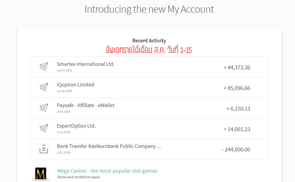The height and width of the screenshot is (182, 295).
Task: Click the +14,001.23 amount
Action: tap(237, 129)
